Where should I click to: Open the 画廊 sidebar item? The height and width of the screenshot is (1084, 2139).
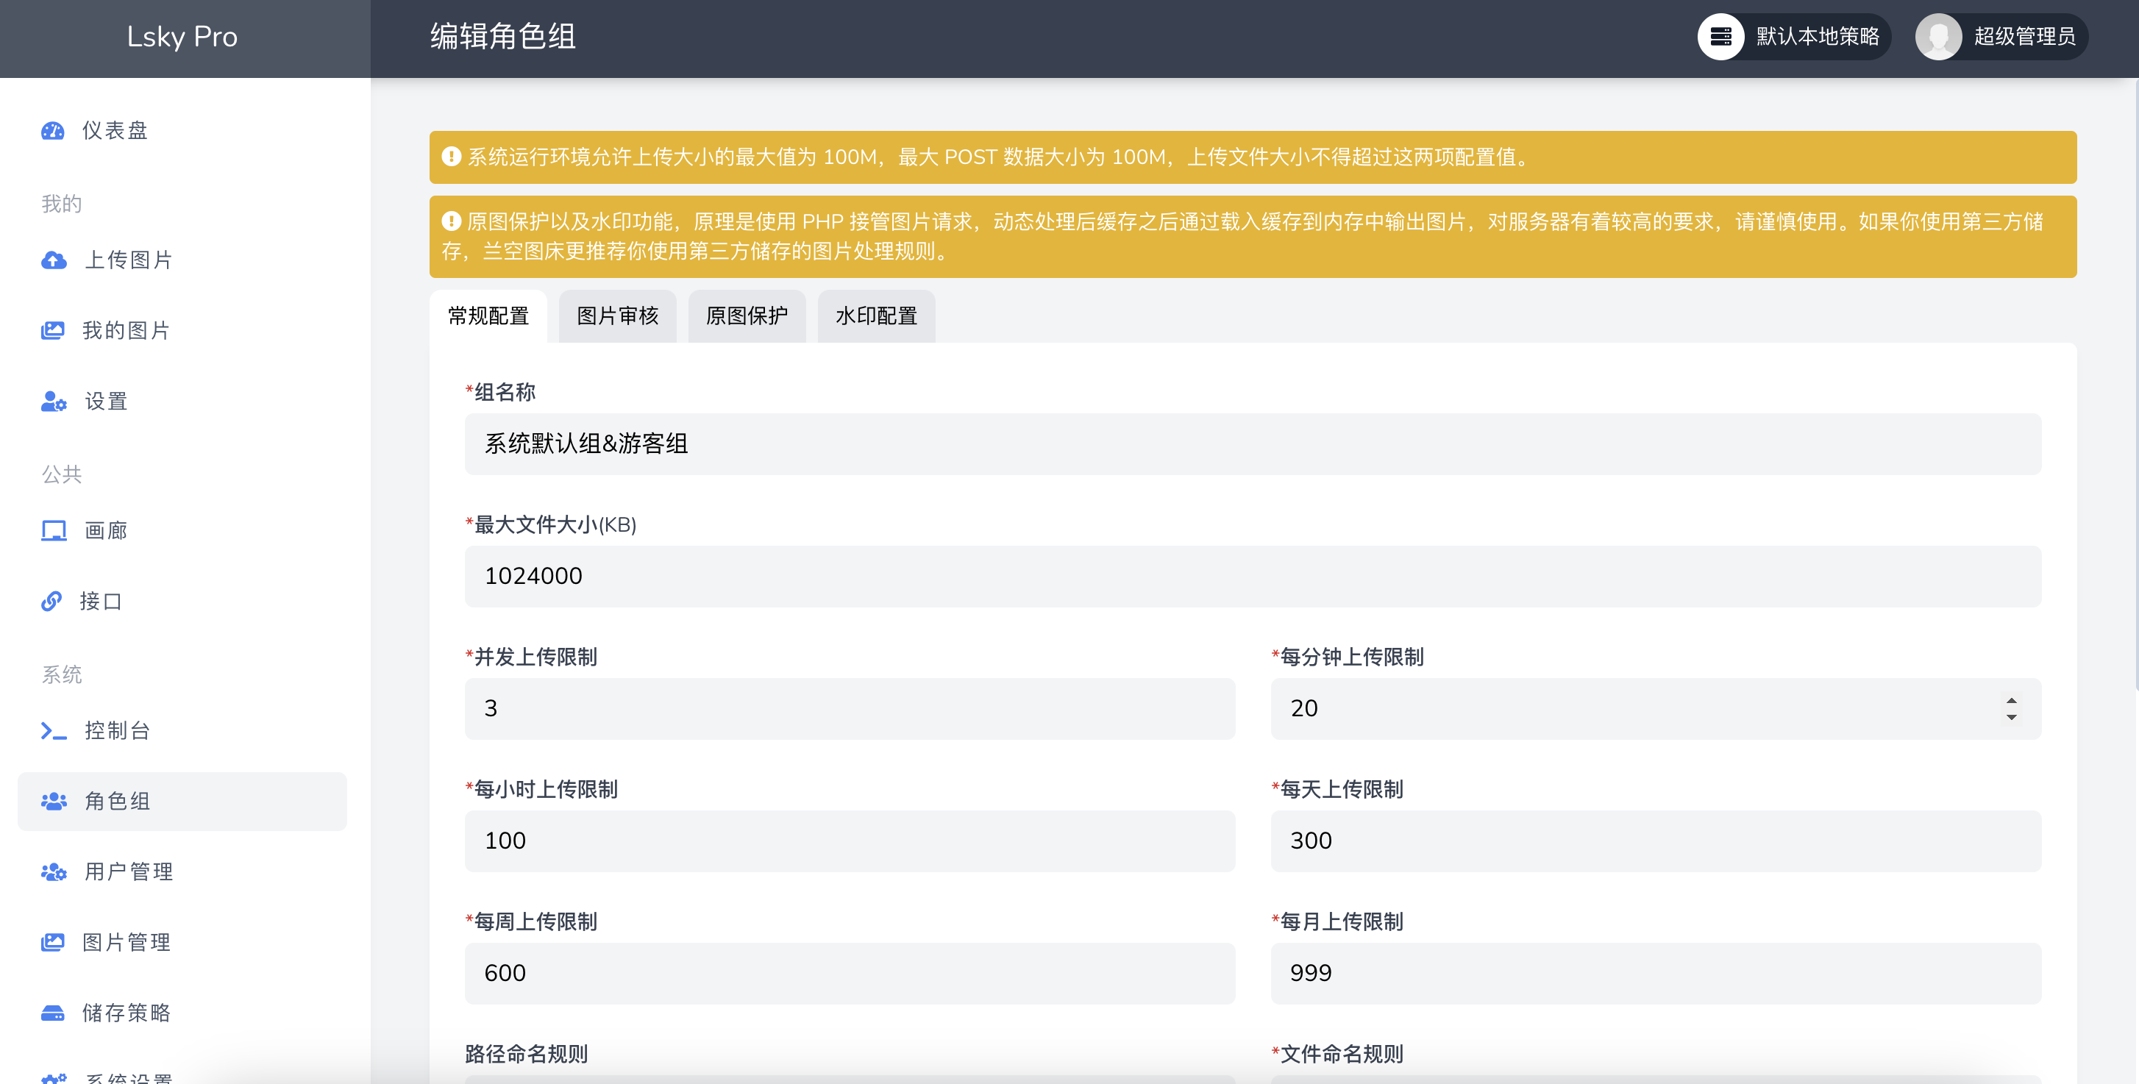click(x=182, y=530)
